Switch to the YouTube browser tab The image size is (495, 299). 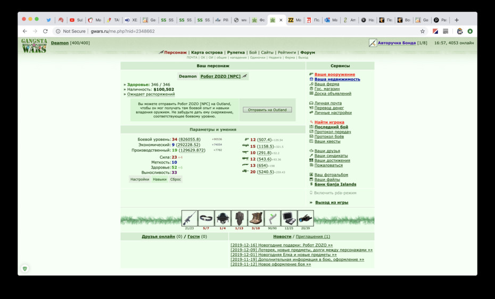tap(76, 20)
